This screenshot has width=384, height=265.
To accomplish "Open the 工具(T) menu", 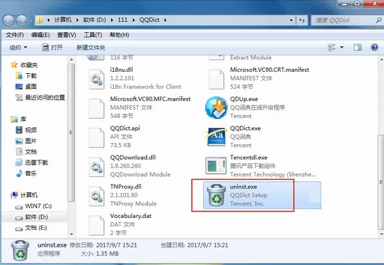I will 93,35.
